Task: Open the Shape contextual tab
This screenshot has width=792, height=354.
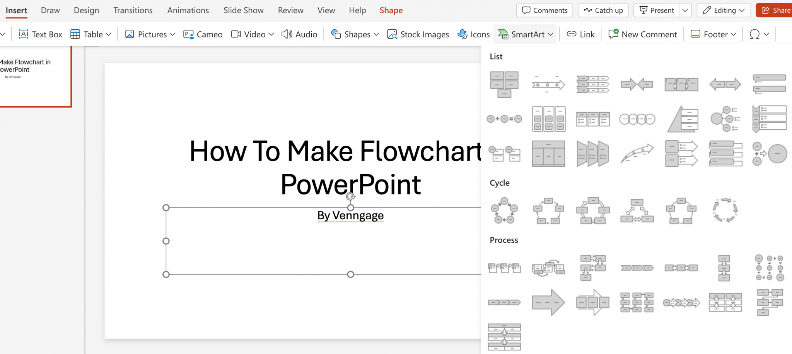Action: click(x=391, y=10)
